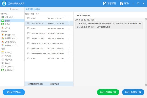Select date 2007-02-18 22:17:36 cell

point(55,58)
